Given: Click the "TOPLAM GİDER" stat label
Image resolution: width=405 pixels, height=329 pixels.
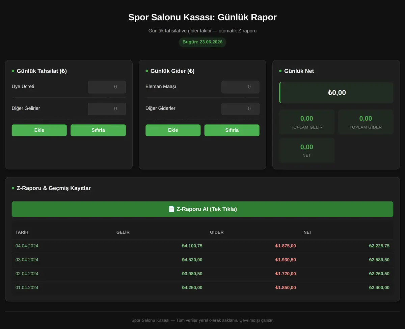Looking at the screenshot, I should click(366, 127).
